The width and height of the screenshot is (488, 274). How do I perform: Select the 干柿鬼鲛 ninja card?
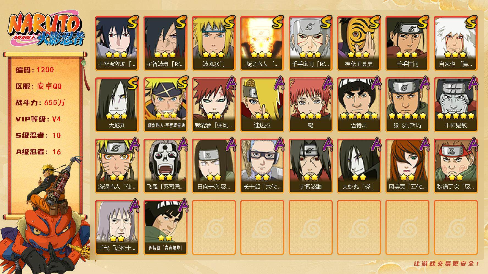tap(456, 104)
